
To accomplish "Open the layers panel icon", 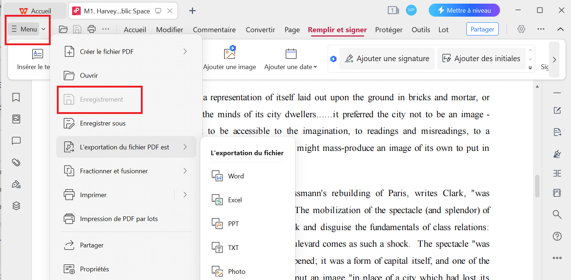I will click(x=16, y=206).
